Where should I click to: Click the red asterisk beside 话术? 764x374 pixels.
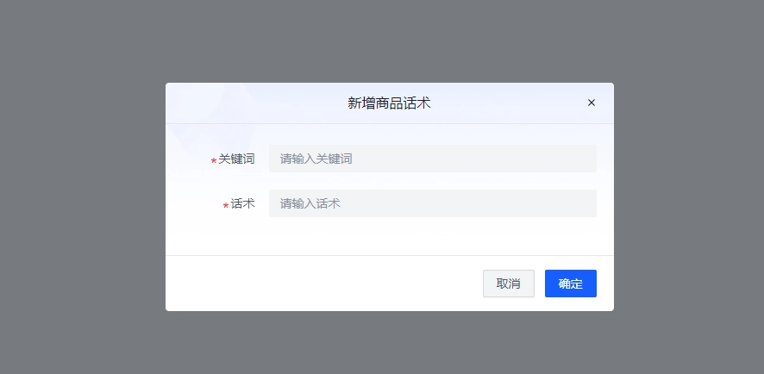pos(226,205)
